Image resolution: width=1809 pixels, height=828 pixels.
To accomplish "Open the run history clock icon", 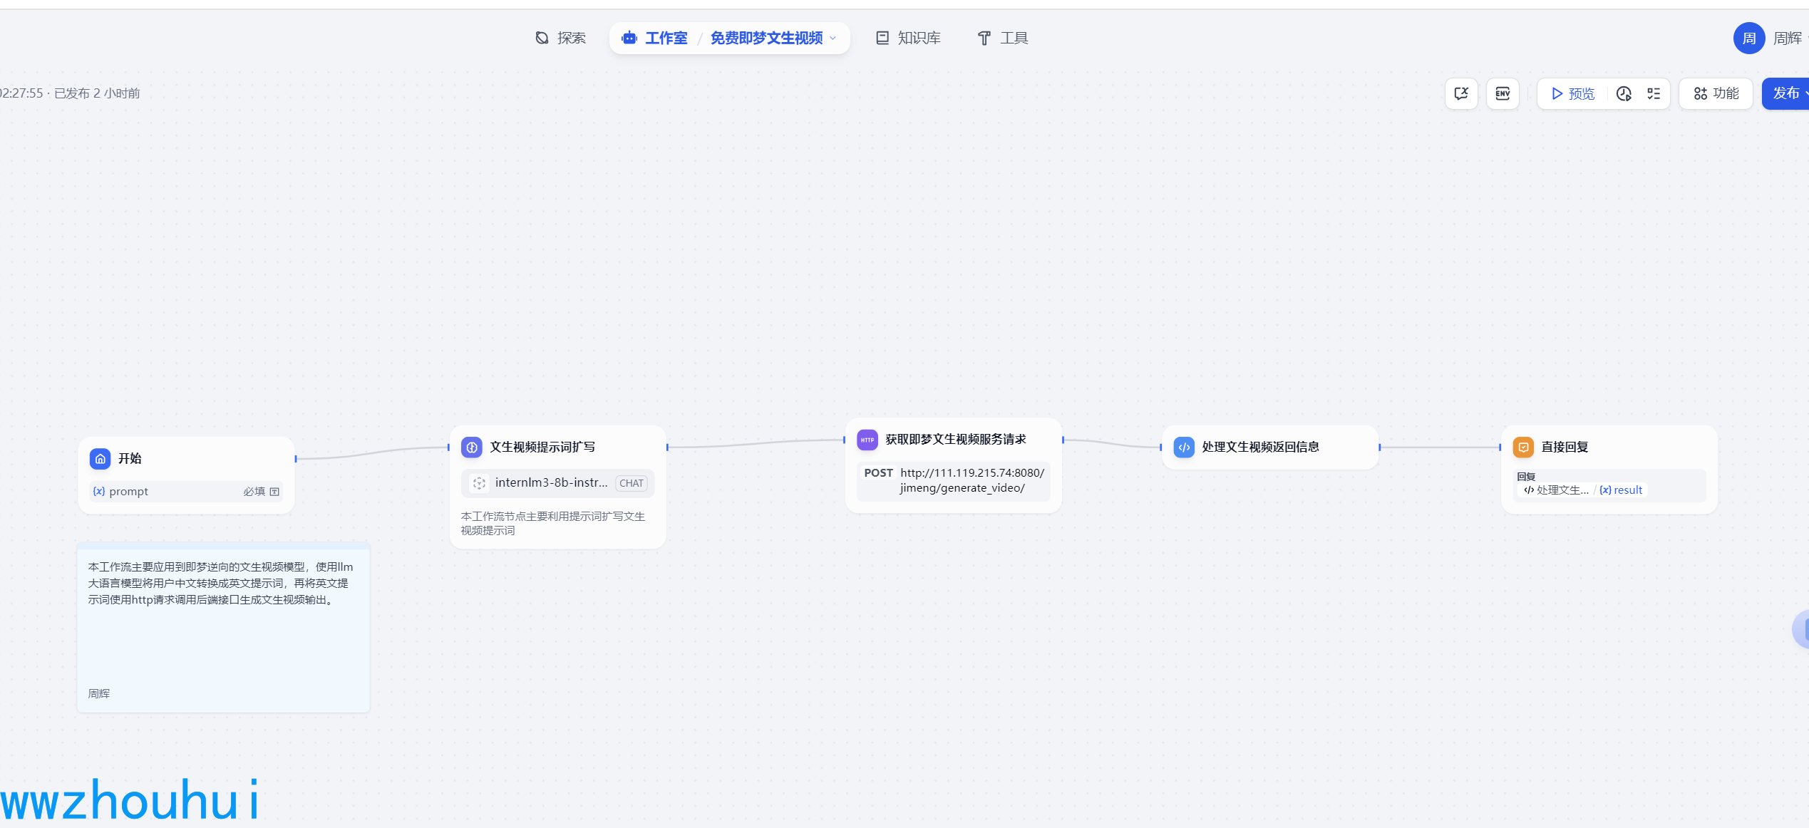I will pyautogui.click(x=1624, y=93).
